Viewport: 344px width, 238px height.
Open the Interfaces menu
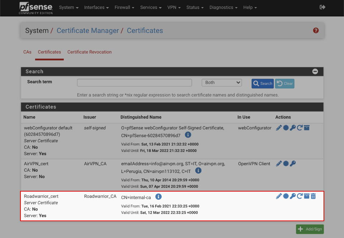96,8
